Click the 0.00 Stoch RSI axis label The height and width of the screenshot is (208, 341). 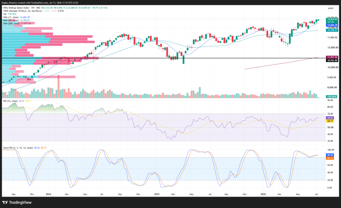(330, 188)
